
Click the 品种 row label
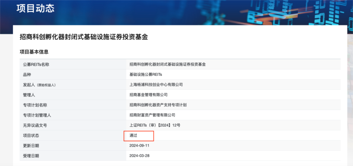[27, 75]
